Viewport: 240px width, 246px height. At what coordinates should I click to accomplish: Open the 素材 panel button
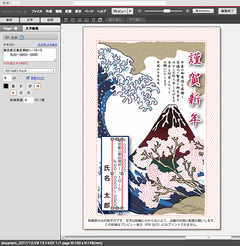(x=10, y=20)
